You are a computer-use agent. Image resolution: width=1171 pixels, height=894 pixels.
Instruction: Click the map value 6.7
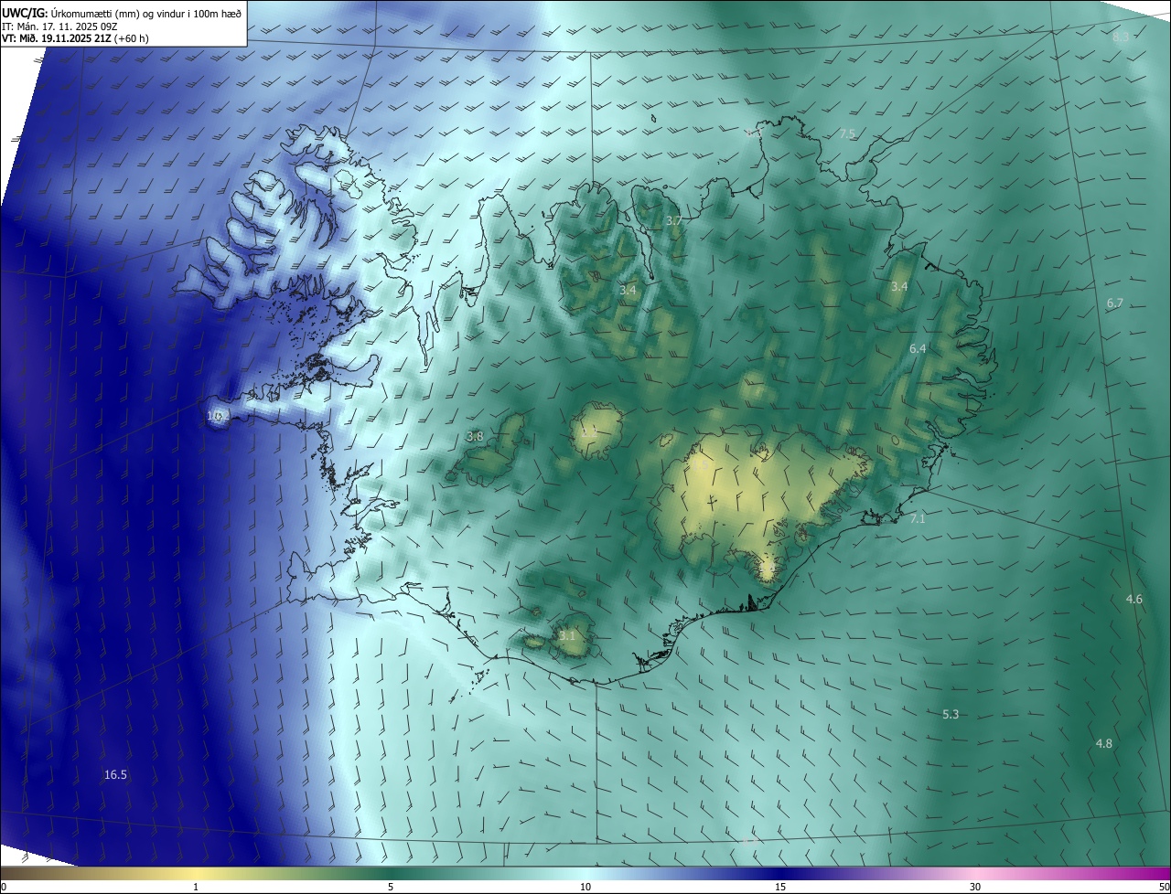pyautogui.click(x=1114, y=303)
